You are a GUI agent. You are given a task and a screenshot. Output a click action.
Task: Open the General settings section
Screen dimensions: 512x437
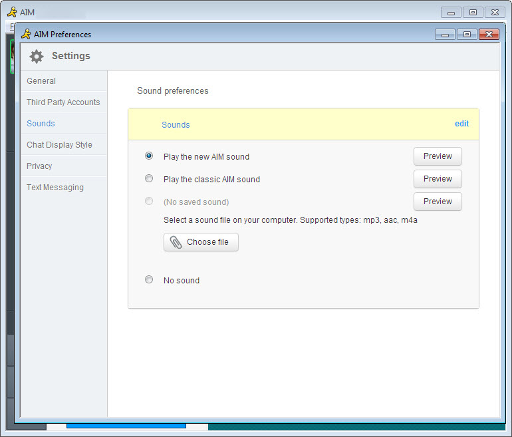click(x=64, y=81)
